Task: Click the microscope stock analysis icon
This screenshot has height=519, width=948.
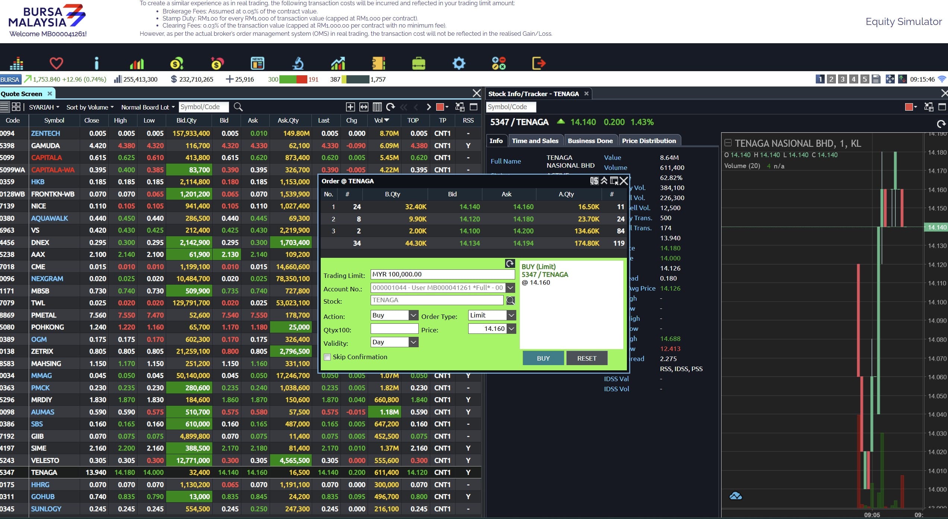Action: [x=298, y=63]
